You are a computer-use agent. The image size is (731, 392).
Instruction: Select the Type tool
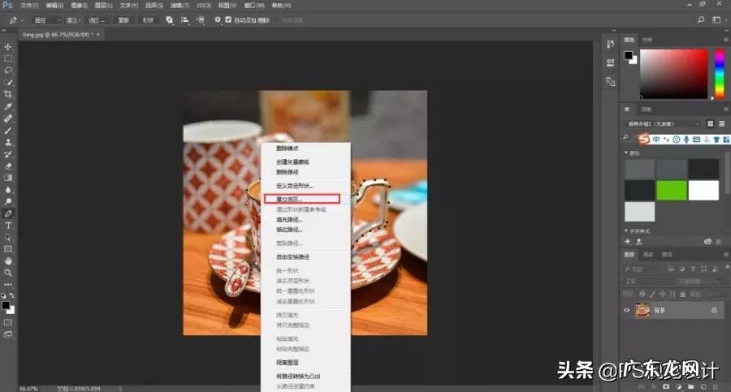coord(8,226)
